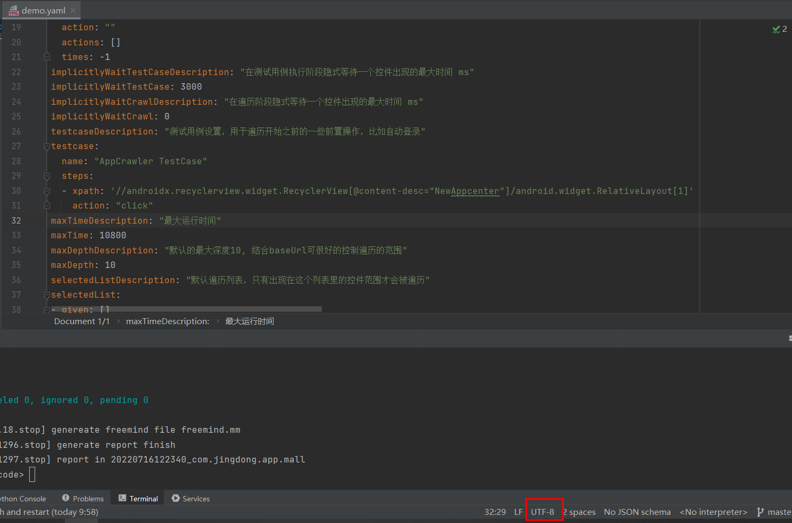Open the 2 spaces indent settings
The height and width of the screenshot is (523, 792).
[x=579, y=512]
